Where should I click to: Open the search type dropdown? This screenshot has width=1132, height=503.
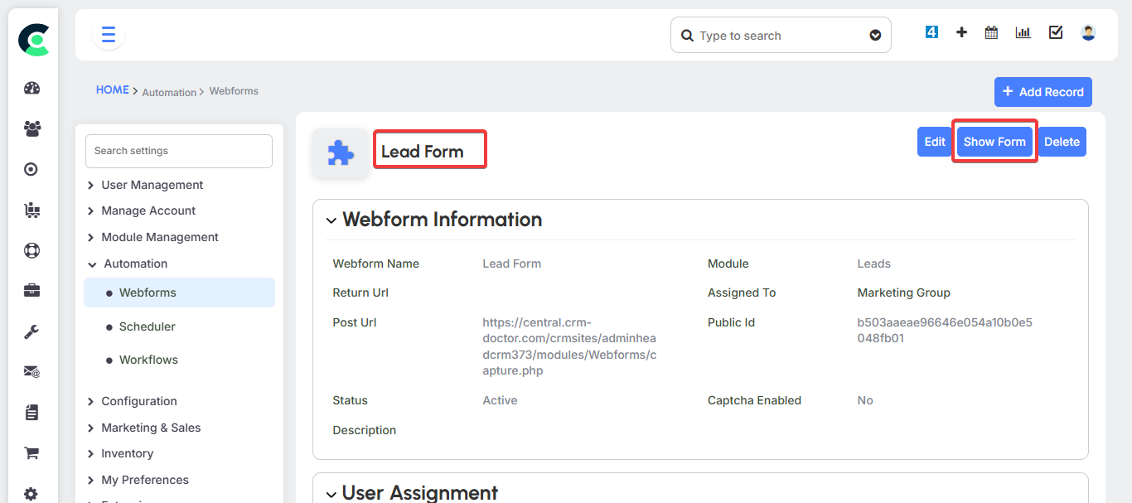pyautogui.click(x=875, y=36)
